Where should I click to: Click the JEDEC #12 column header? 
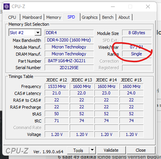coord(57,80)
